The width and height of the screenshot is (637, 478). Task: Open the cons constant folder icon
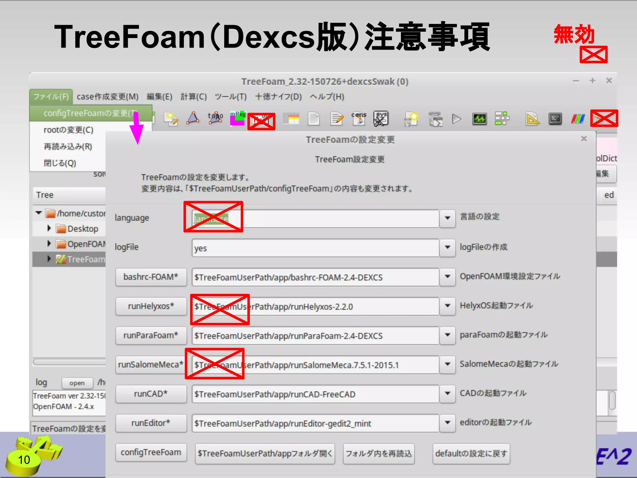(359, 119)
